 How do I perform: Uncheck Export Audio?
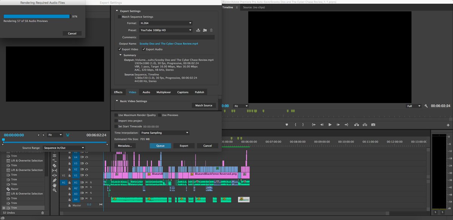coord(144,49)
